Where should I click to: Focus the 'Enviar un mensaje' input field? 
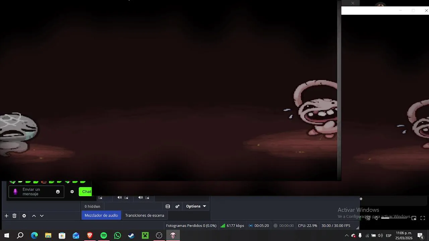(x=36, y=192)
